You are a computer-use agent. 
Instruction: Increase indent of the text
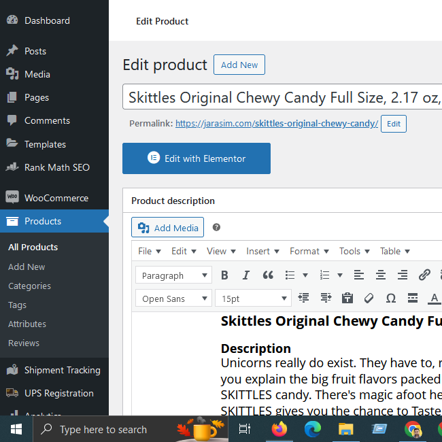tap(326, 298)
